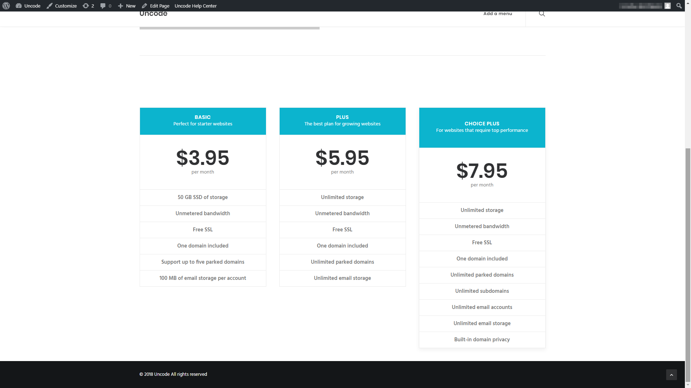Toggle the CHOICE PLUS plan selection
This screenshot has width=691, height=388.
(x=482, y=127)
